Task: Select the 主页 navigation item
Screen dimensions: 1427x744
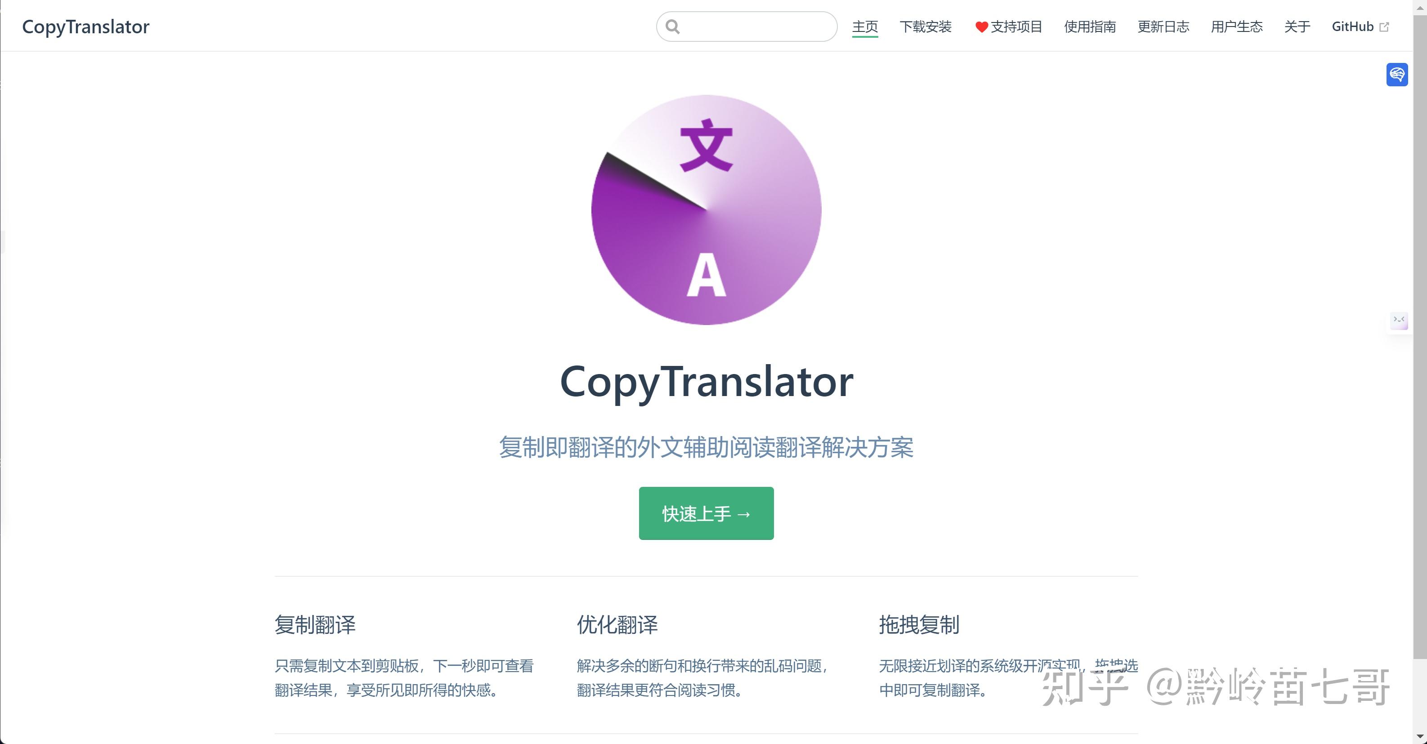Action: [865, 27]
